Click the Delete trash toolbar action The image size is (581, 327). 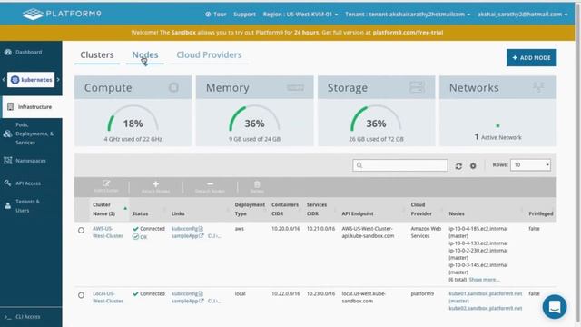tap(257, 187)
